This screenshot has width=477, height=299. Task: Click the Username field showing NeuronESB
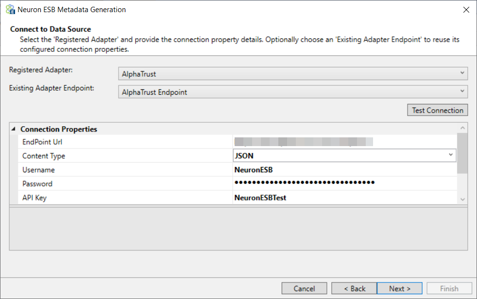tap(345, 169)
